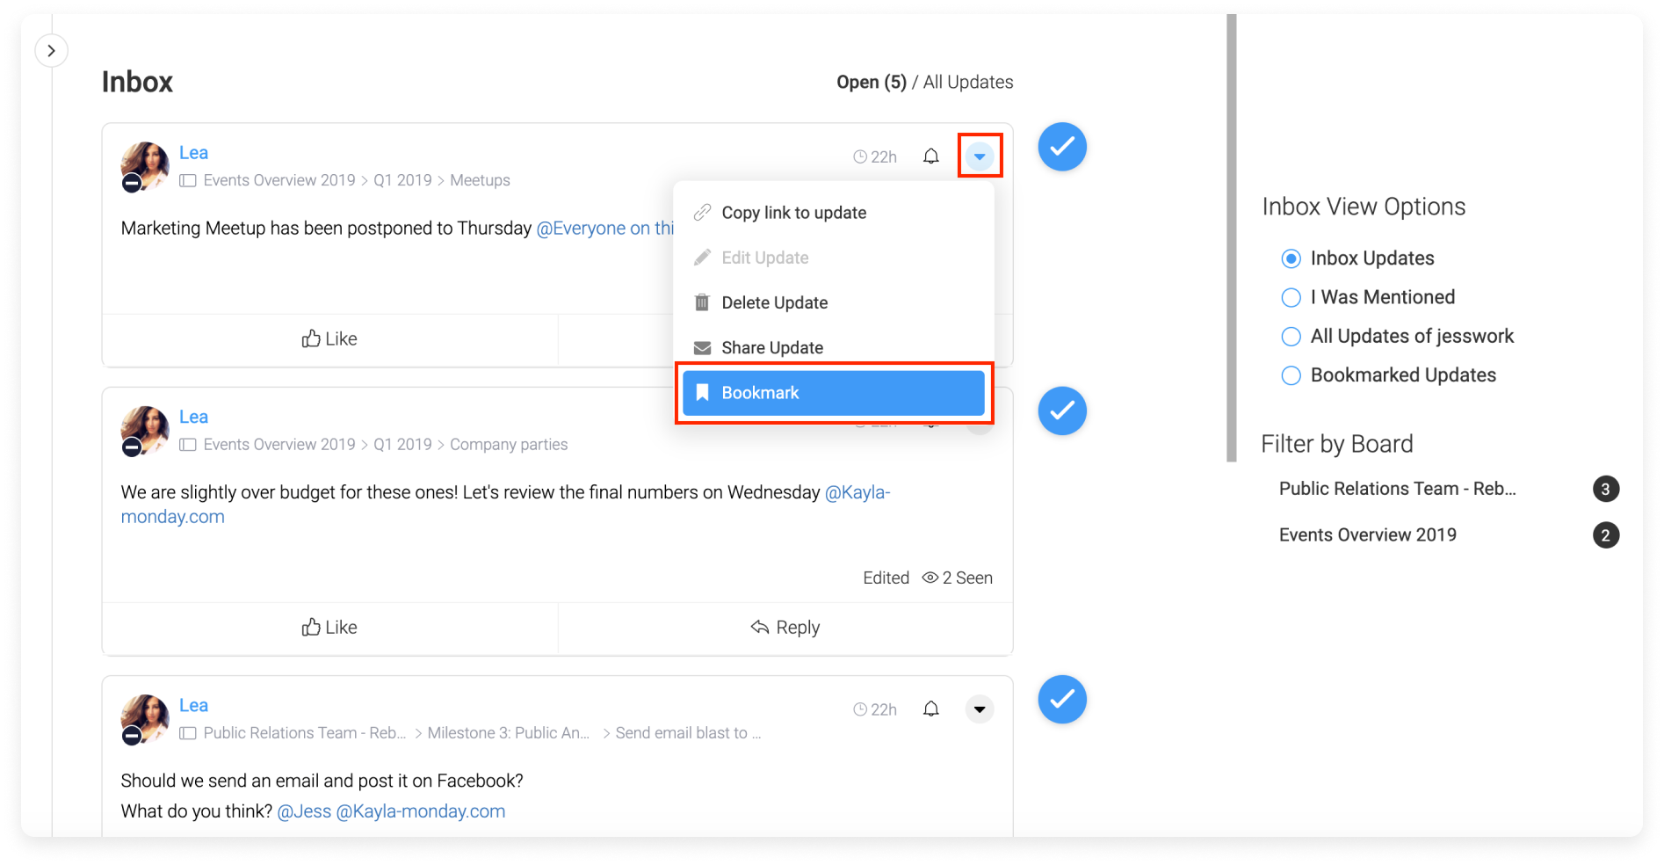Open Events Overview 2019 breadcrumb on the Meetups update
Viewport: 1664px width, 865px height.
click(x=279, y=180)
